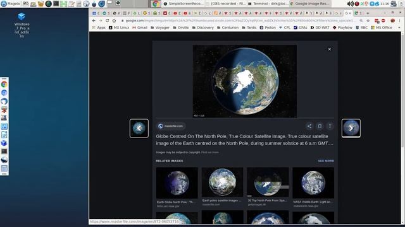Open the panel clock showing 11:16
This screenshot has height=227, width=405.
point(385,4)
